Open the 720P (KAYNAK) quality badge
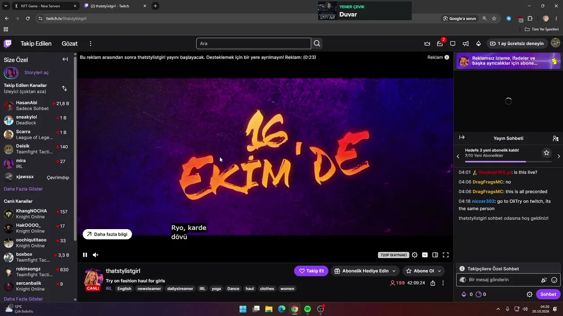The image size is (563, 316). [x=393, y=255]
